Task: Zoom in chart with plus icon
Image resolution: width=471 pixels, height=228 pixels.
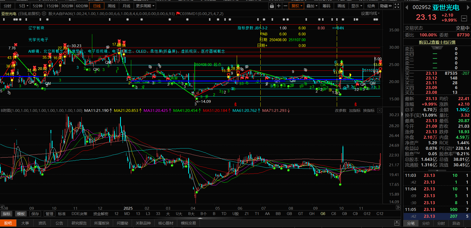Action: (279, 6)
